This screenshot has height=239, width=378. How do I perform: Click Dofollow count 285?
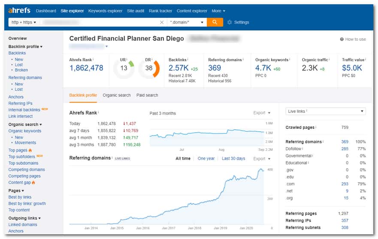(x=345, y=149)
